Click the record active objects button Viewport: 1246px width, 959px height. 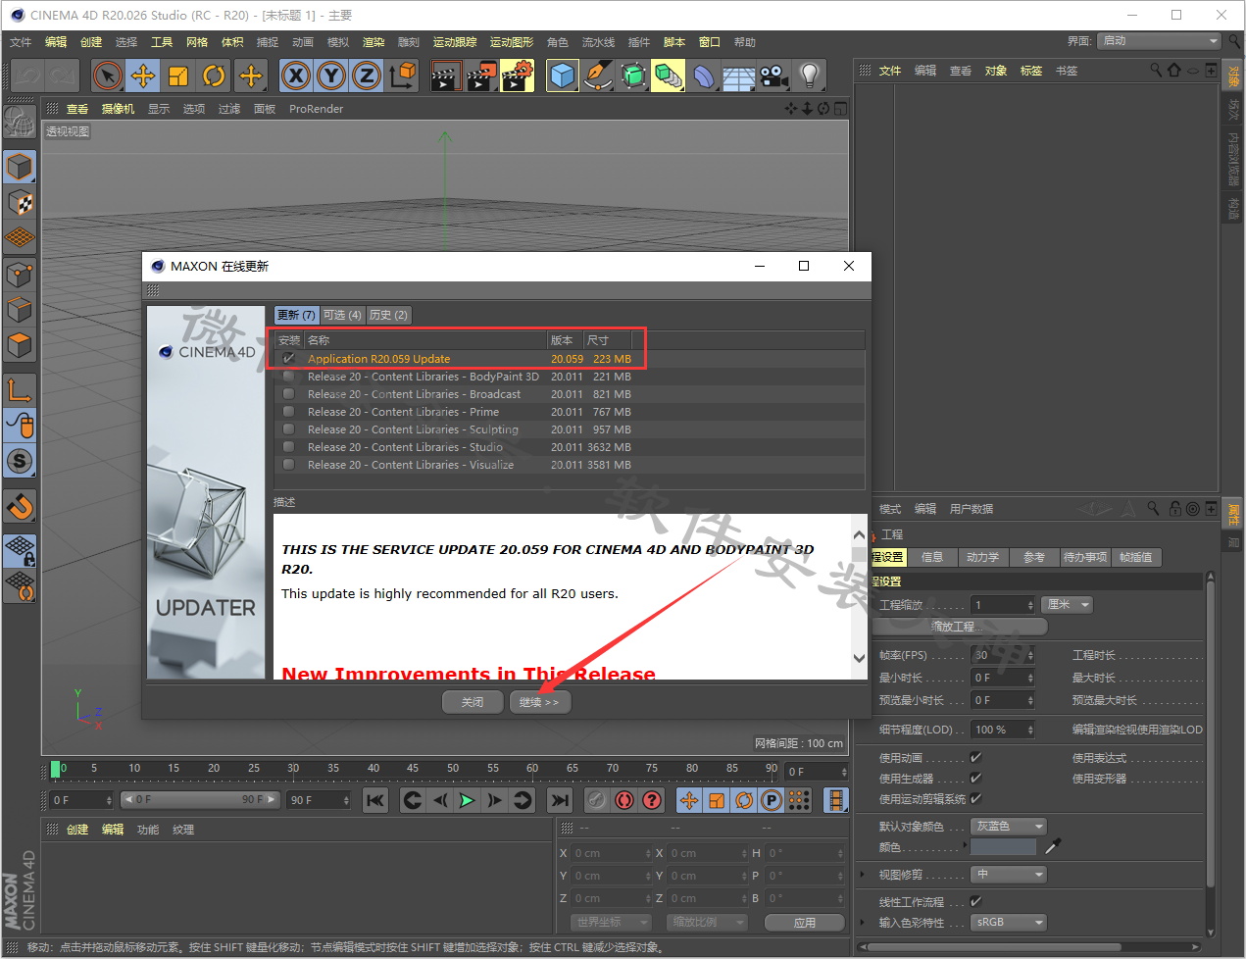[x=597, y=800]
